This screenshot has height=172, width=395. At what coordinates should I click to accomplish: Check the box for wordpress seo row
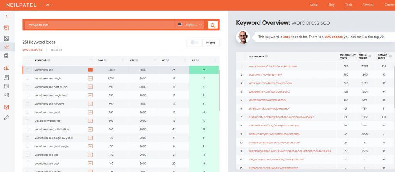point(28,70)
